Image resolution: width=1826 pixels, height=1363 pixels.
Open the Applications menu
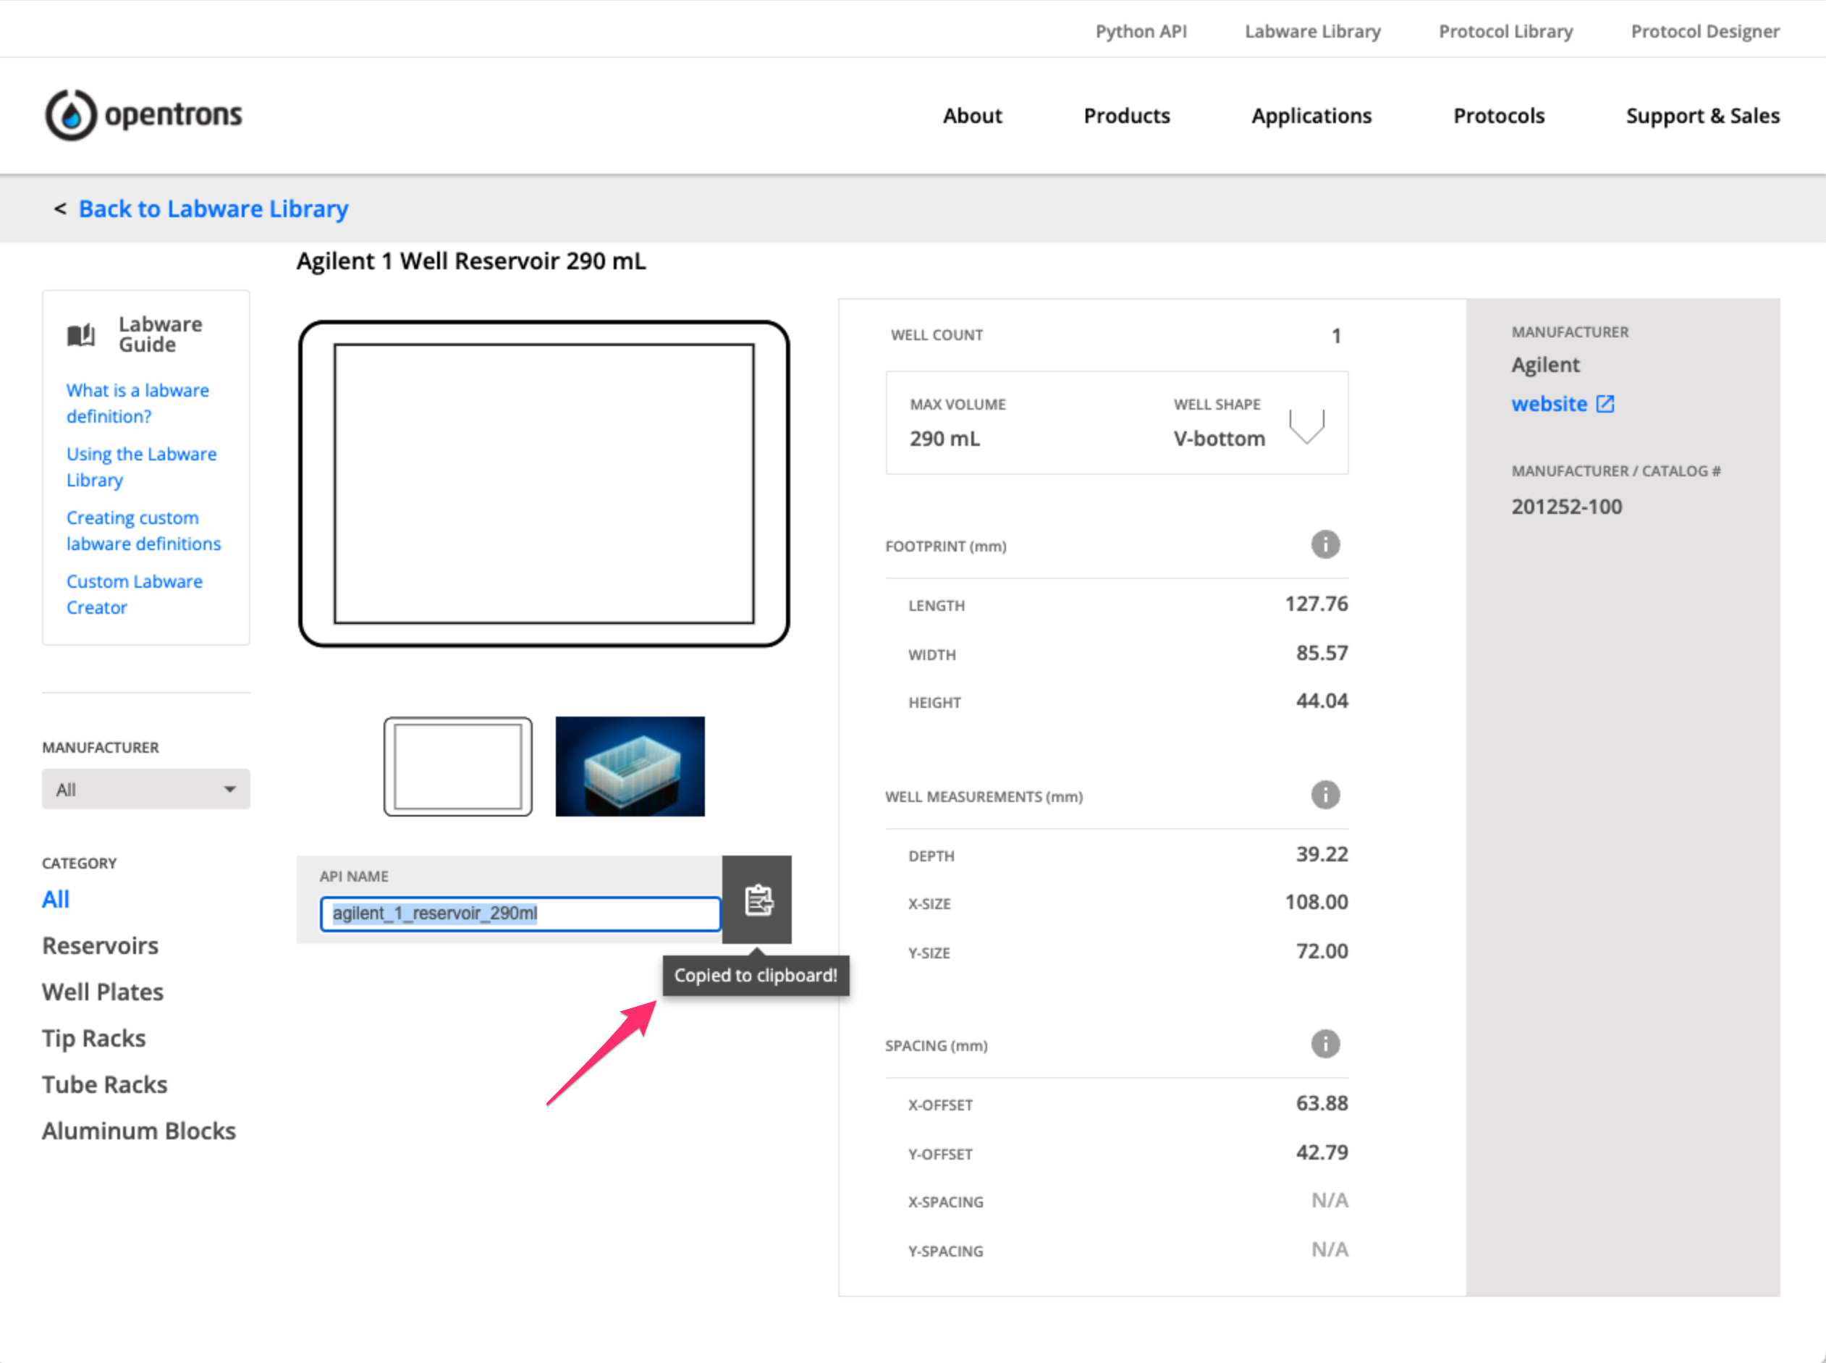coord(1311,116)
